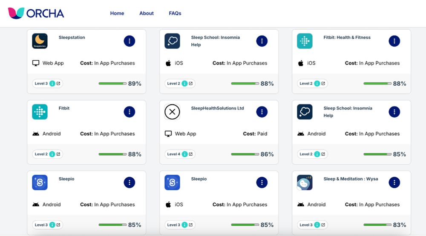Open the FAQs page

pyautogui.click(x=175, y=13)
